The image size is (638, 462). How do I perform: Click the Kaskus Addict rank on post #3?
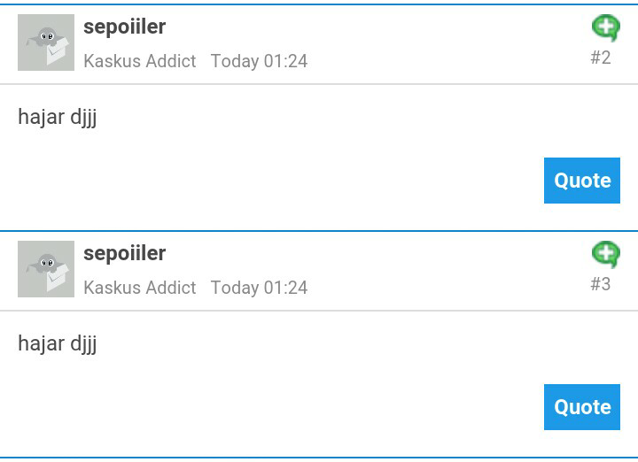(140, 288)
